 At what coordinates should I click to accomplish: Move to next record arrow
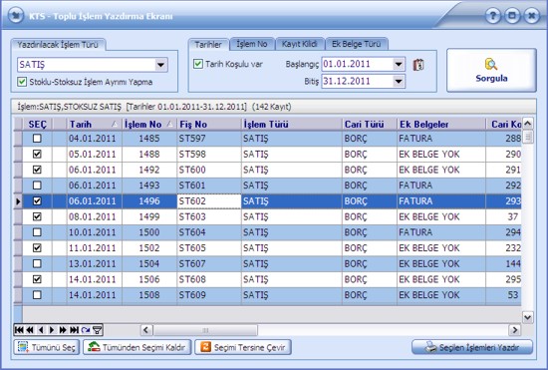tap(52, 330)
